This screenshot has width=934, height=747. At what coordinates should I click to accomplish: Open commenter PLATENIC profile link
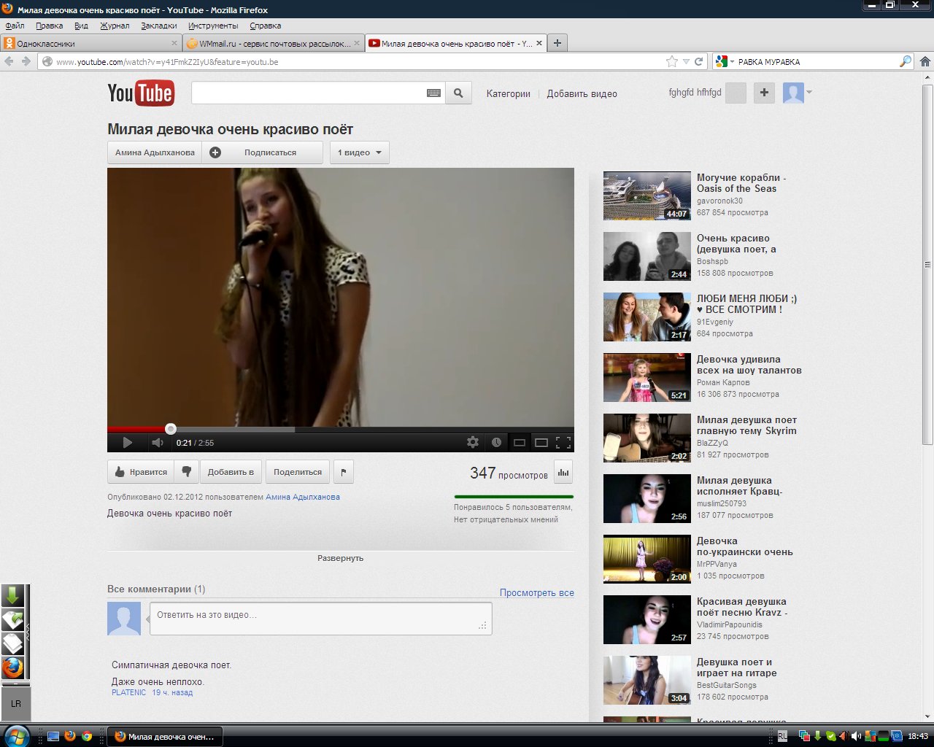[x=128, y=692]
